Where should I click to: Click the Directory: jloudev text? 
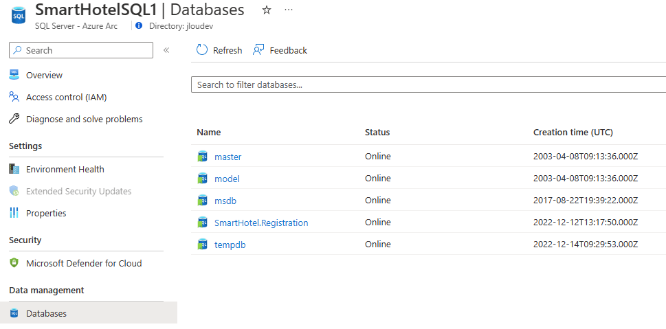181,26
